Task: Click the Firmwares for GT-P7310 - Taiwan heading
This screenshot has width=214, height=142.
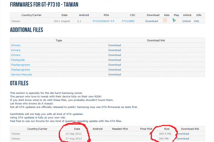Action: 44,4
